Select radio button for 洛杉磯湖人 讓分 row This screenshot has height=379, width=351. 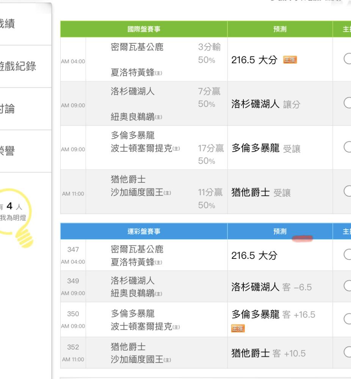pyautogui.click(x=348, y=103)
